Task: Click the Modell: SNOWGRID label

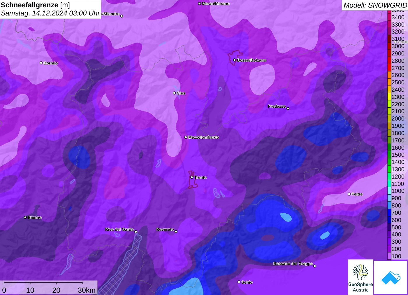Action: click(375, 5)
